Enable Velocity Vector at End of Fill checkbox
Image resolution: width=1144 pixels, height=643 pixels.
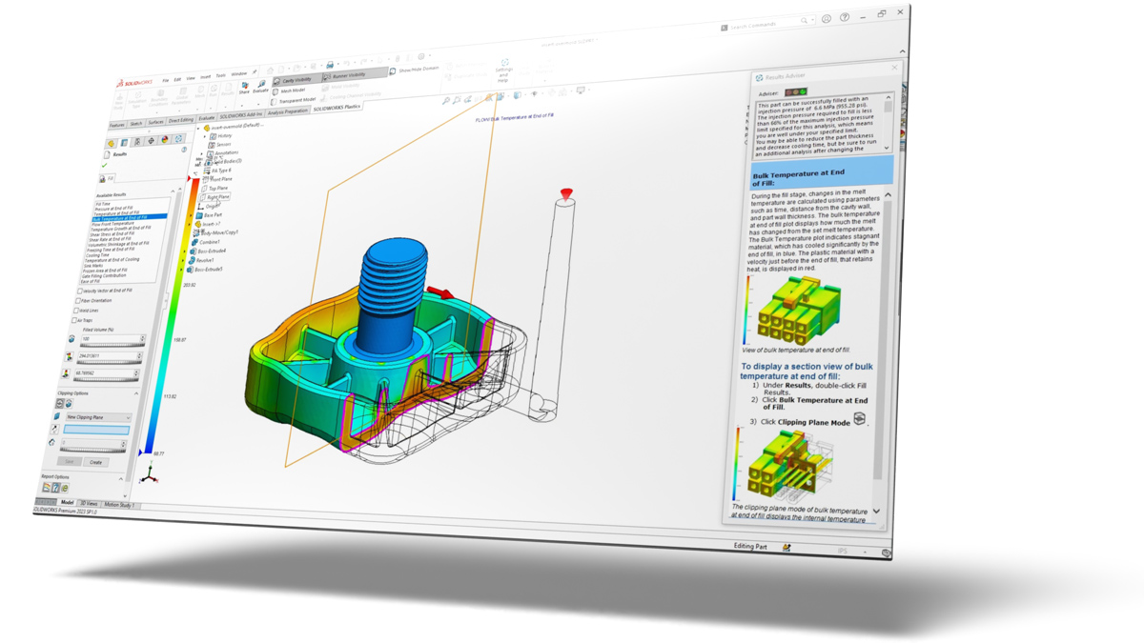coord(80,291)
